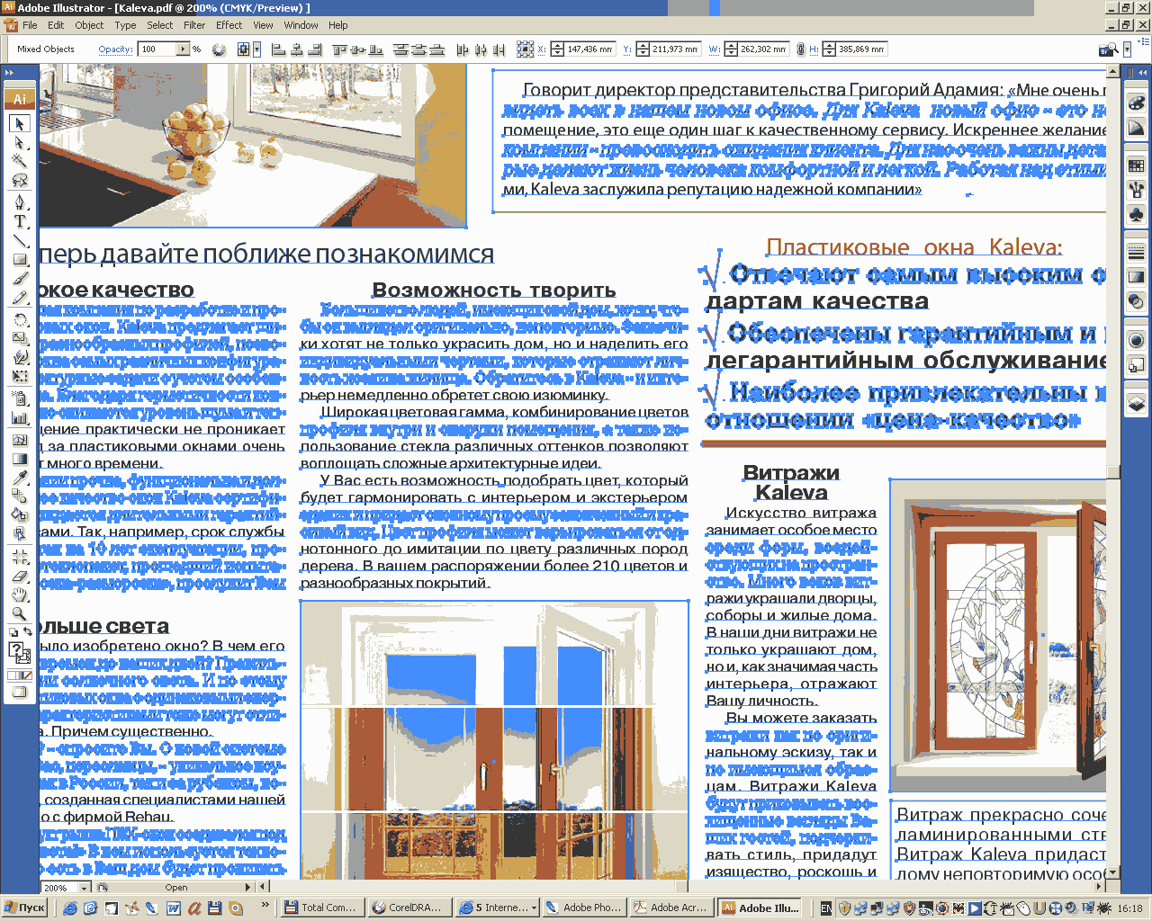
Task: Select the Line Segment tool
Action: click(x=20, y=241)
